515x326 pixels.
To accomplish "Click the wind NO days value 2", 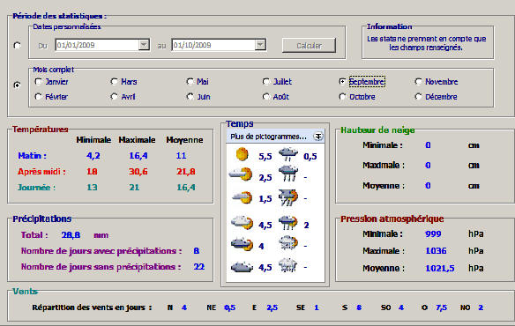I will (481, 307).
